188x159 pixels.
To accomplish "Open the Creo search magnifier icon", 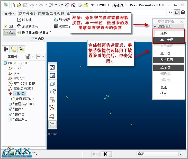I will [x=177, y=12].
